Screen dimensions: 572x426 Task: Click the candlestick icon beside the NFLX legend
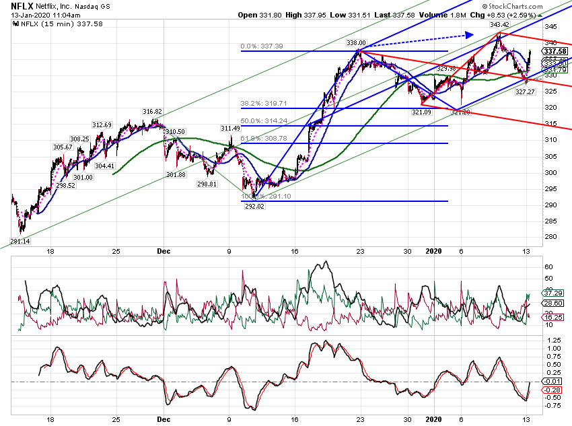point(15,24)
